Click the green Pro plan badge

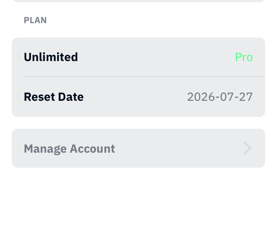point(244,57)
